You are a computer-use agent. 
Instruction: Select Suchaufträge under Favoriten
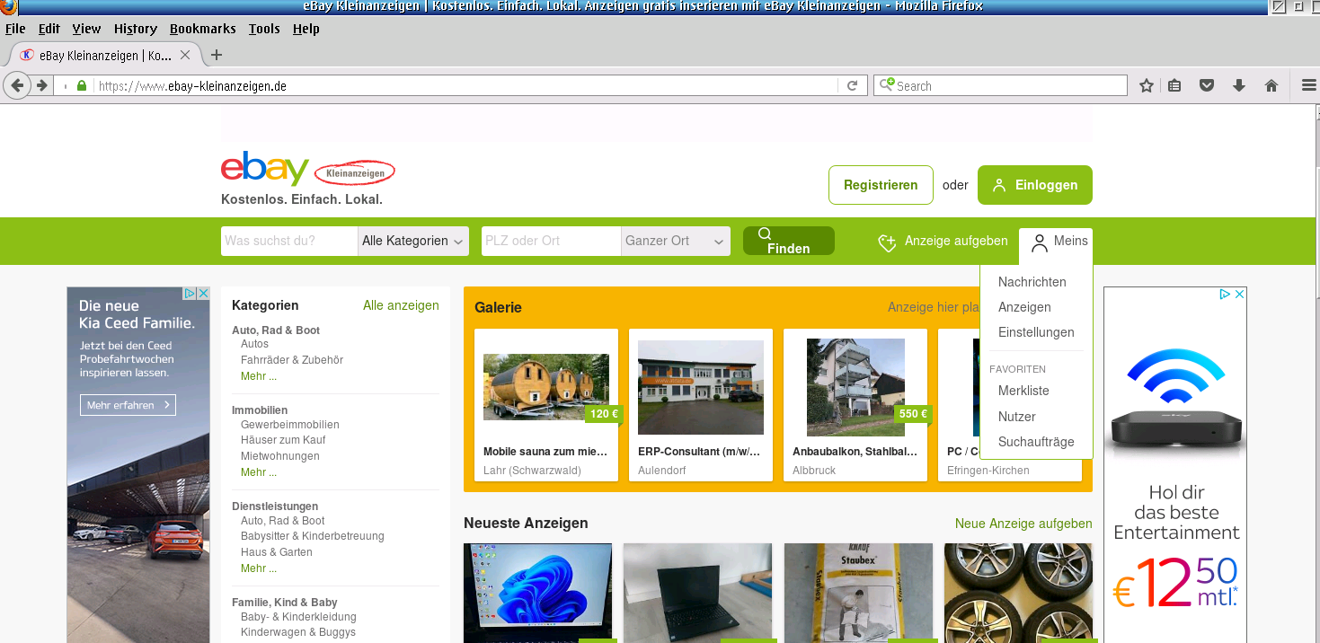click(x=1036, y=442)
